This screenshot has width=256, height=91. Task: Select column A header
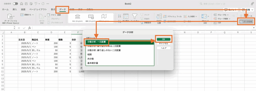11,33
